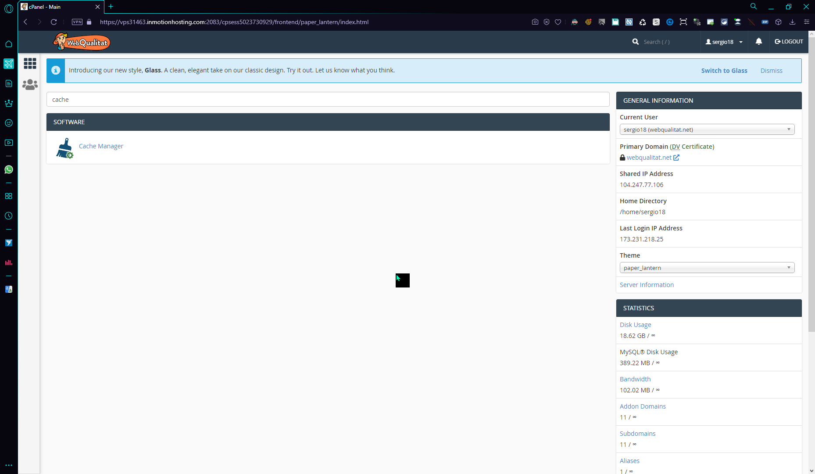The height and width of the screenshot is (474, 815).
Task: Close the cPanel - Main tab
Action: tap(97, 7)
